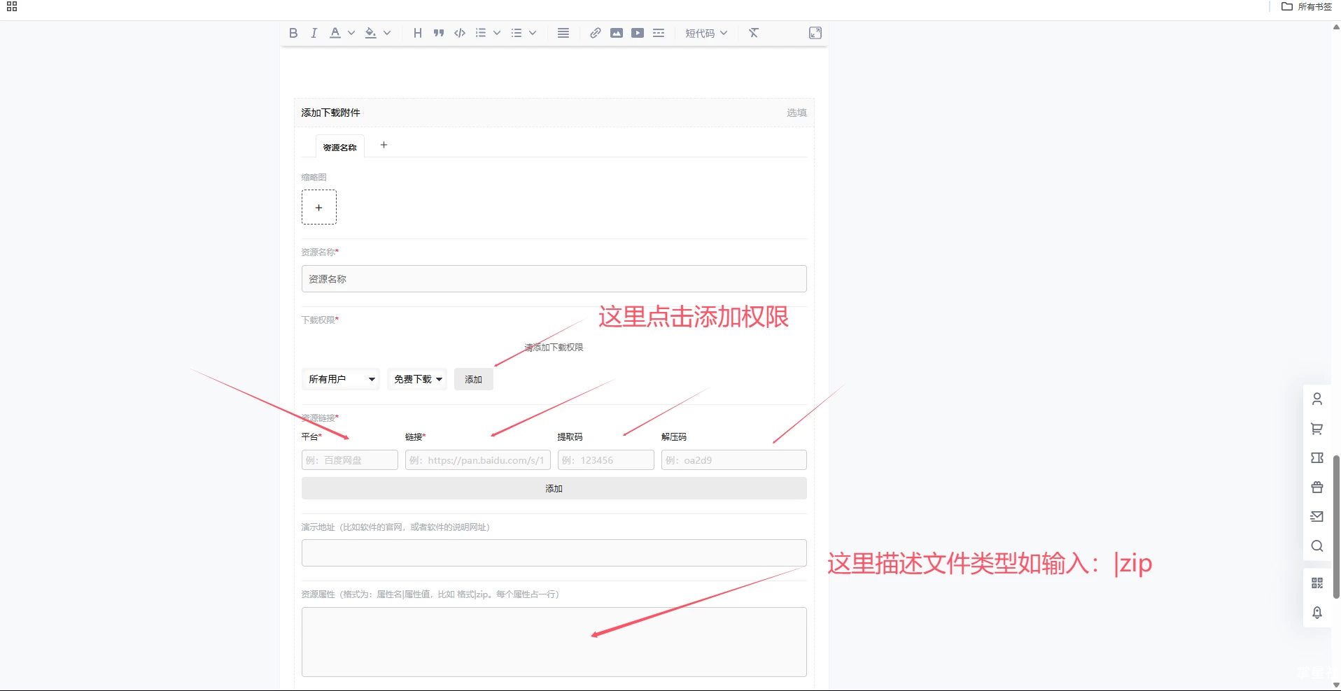Viewport: 1341px width, 691px height.
Task: Open the 短代码 shortcode dropdown
Action: click(x=706, y=33)
